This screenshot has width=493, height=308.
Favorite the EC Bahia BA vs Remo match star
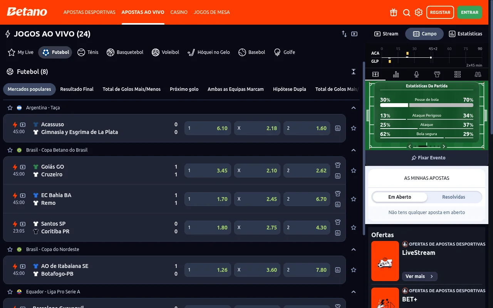coord(354,199)
